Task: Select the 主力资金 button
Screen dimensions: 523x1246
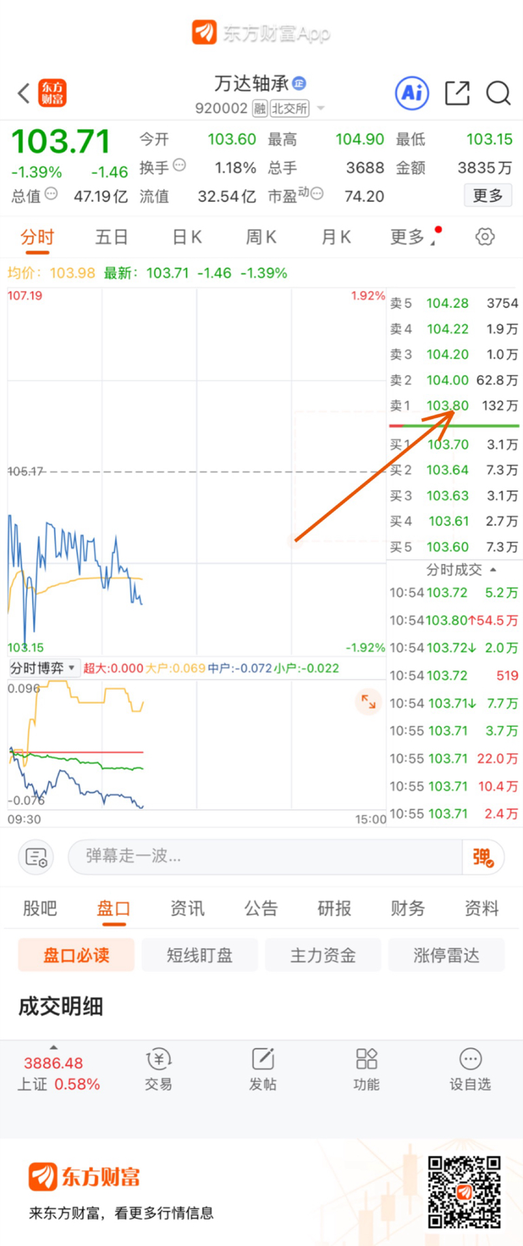Action: pyautogui.click(x=323, y=955)
